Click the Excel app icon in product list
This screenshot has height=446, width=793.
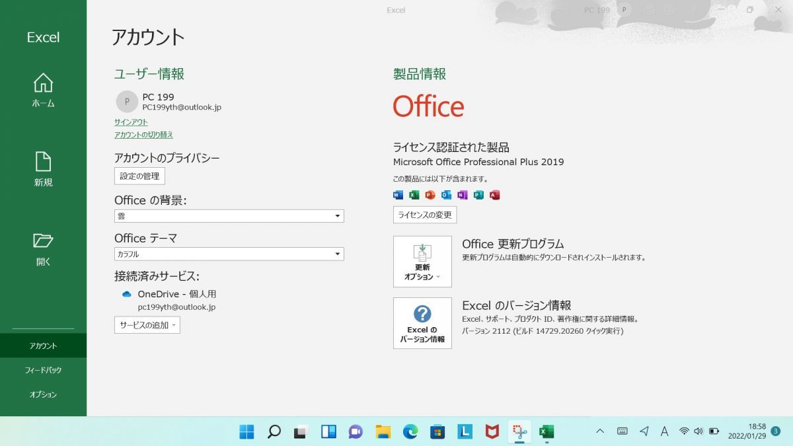tap(414, 195)
